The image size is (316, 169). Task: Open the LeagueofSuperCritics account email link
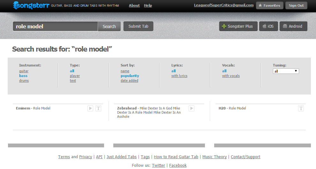(x=224, y=5)
